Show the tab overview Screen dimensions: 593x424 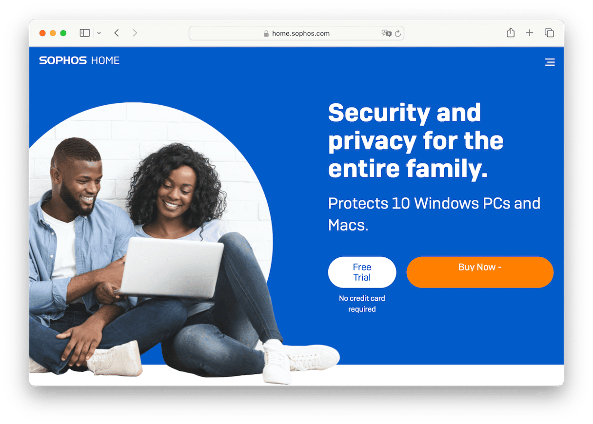pos(549,33)
